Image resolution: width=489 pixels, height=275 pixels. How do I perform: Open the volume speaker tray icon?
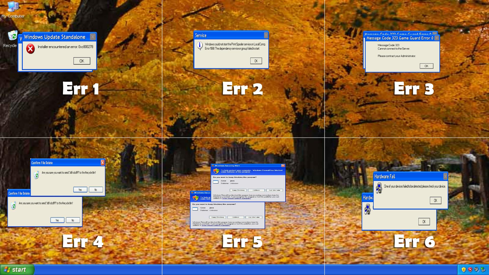coord(476,270)
